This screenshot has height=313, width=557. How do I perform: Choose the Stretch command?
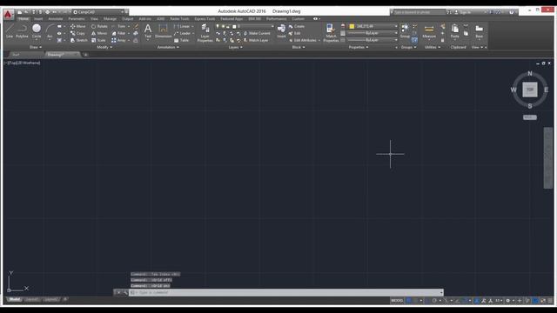(x=79, y=41)
